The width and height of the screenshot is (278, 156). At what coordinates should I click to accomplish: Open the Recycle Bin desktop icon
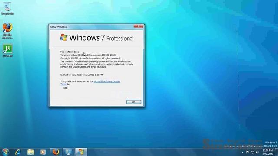pos(7,8)
